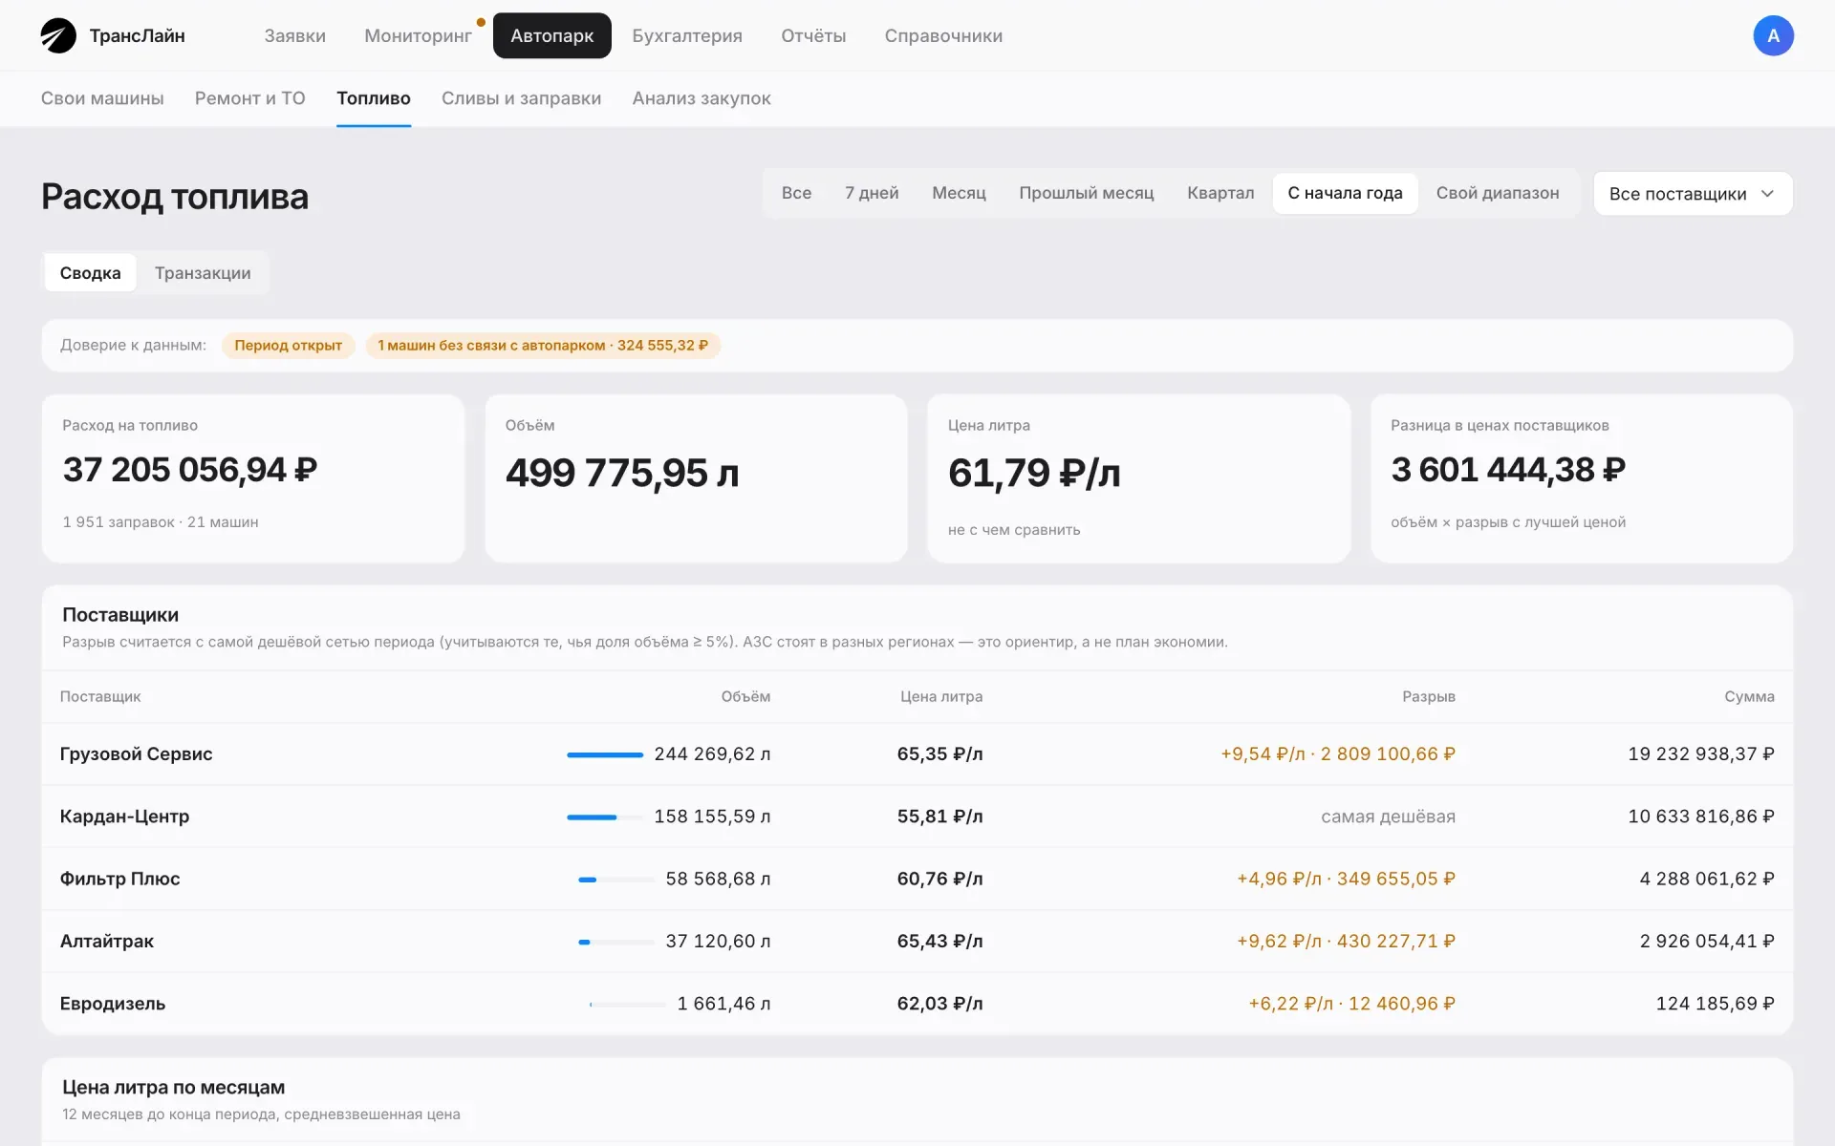Set period filter to Все
Image resolution: width=1835 pixels, height=1146 pixels.
(796, 193)
